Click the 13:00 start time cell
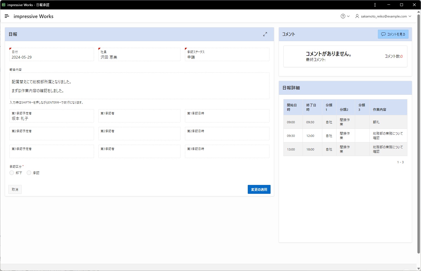421x271 pixels. (293, 149)
